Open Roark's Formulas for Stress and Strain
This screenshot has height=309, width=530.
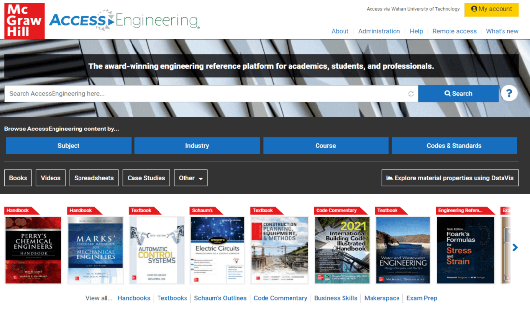pos(465,250)
